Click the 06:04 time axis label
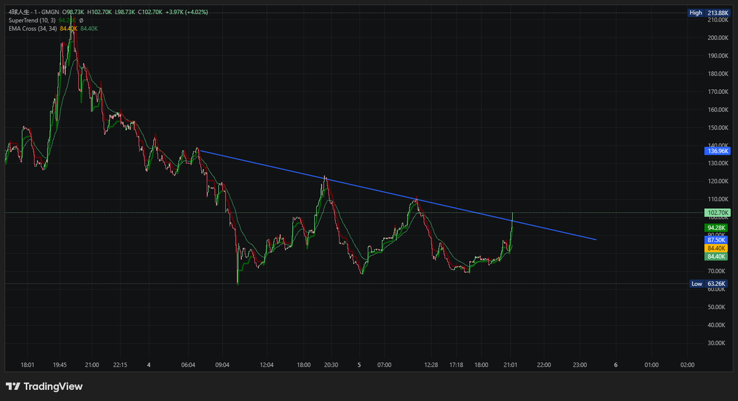The width and height of the screenshot is (738, 401). pos(188,365)
